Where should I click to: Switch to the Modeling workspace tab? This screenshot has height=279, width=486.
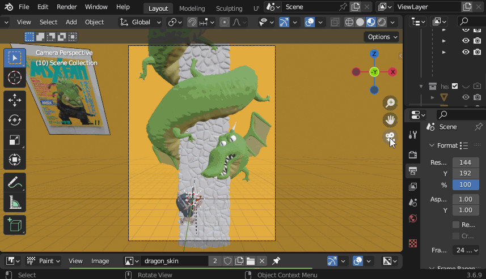pos(192,8)
